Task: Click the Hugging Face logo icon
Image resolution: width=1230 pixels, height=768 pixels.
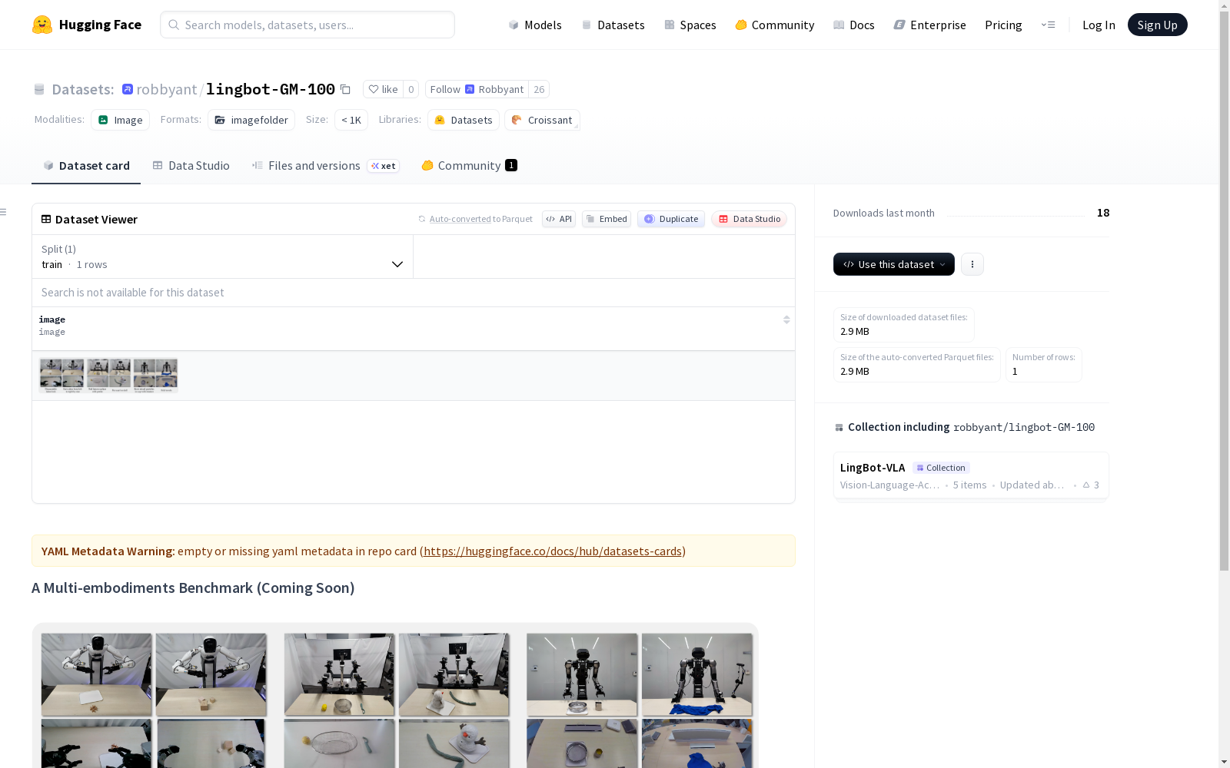Action: click(x=42, y=25)
